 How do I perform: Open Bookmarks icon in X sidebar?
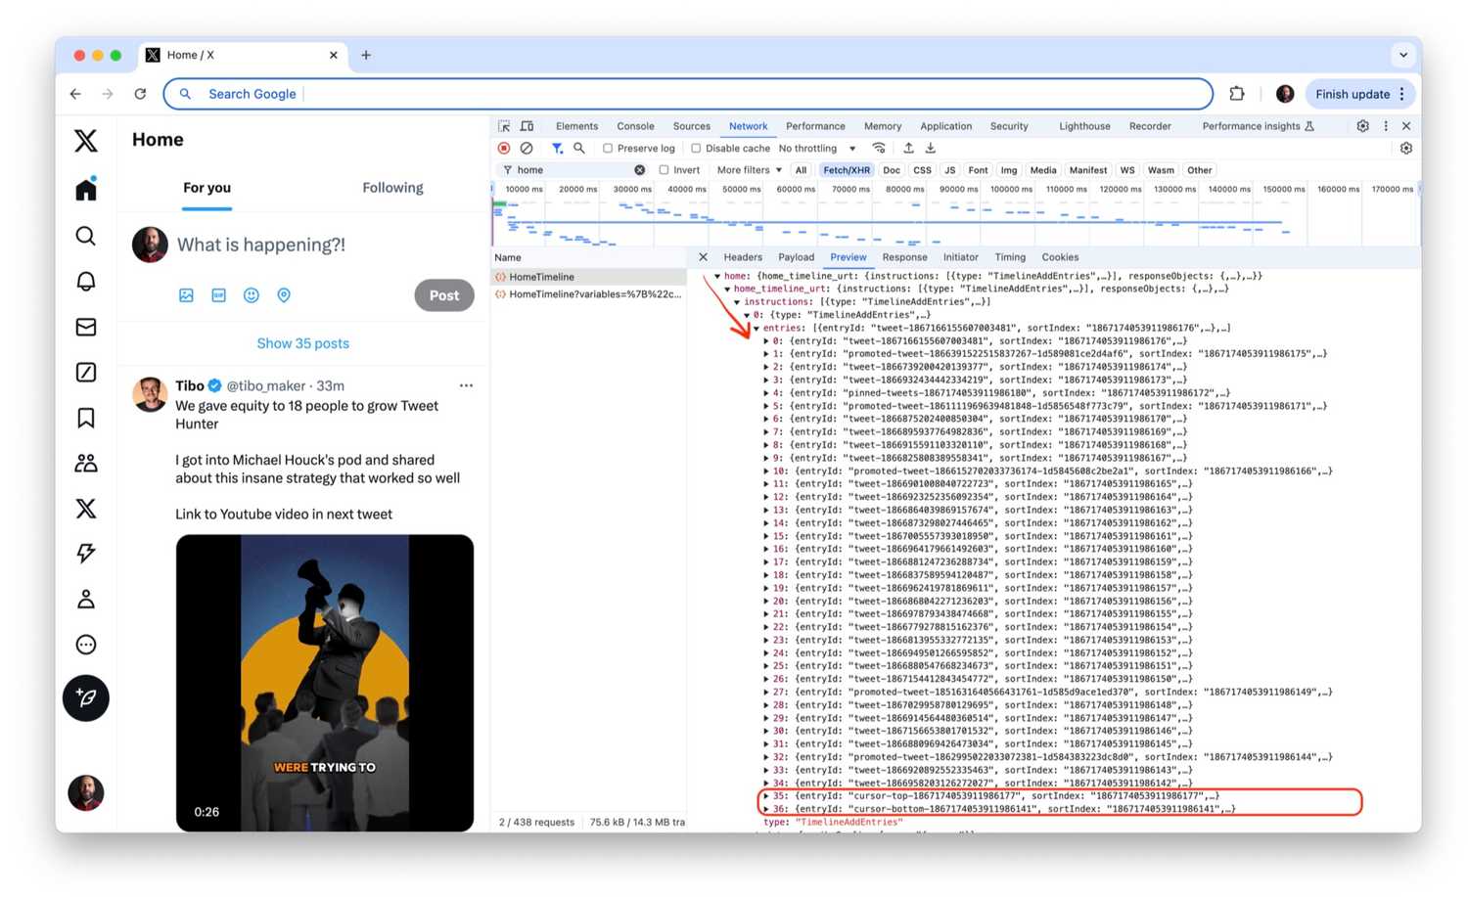click(86, 418)
